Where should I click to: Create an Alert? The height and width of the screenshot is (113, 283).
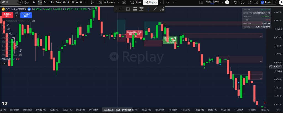click(136, 2)
